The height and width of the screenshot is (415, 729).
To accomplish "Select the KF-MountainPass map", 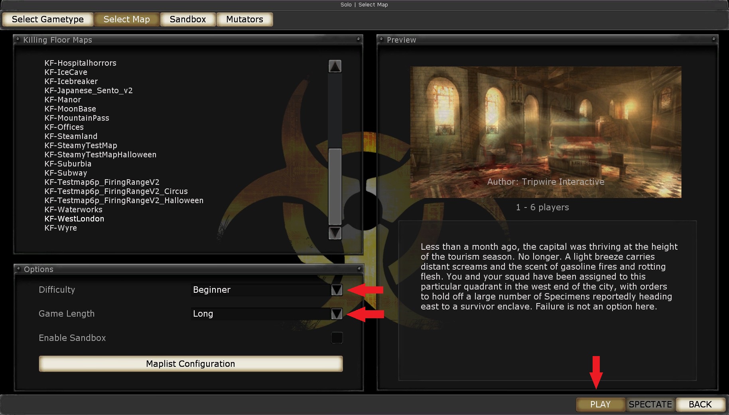I will (x=77, y=118).
